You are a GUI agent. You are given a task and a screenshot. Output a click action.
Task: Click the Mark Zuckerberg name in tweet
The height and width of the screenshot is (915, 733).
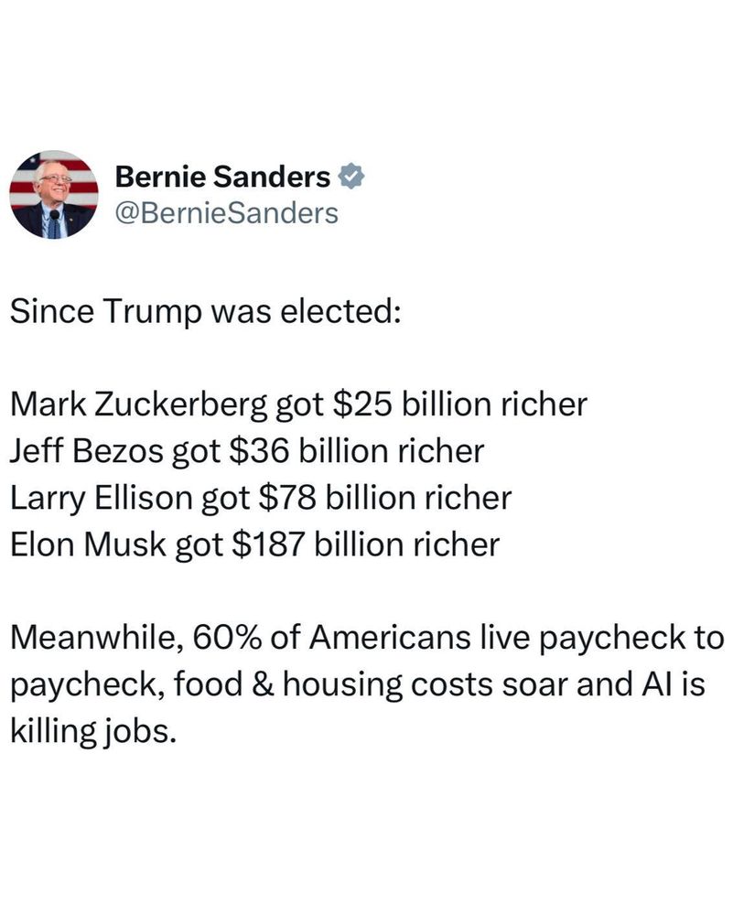[138, 404]
